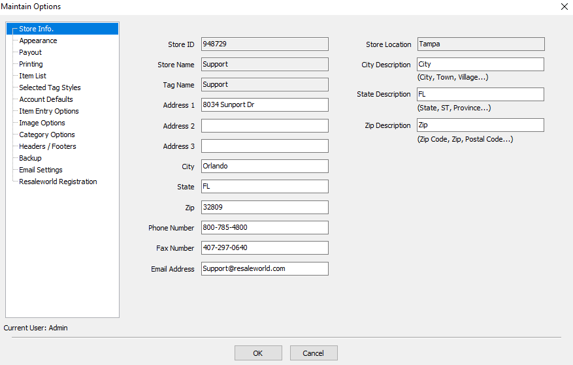Close the Maintain Options window
This screenshot has width=573, height=365.
(564, 7)
